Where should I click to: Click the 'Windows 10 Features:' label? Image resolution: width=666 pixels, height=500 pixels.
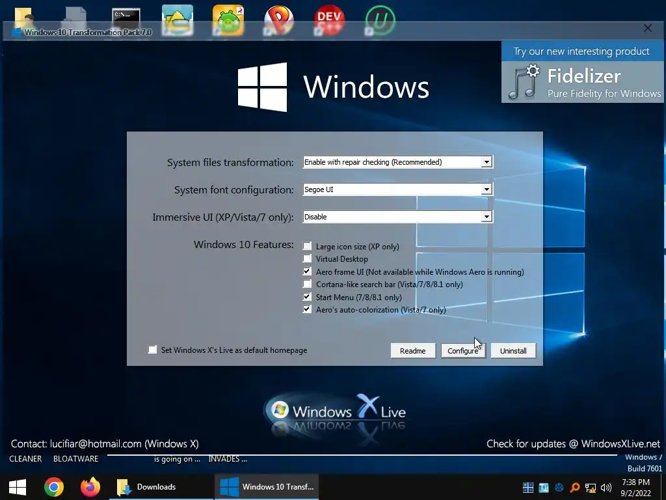pos(244,245)
